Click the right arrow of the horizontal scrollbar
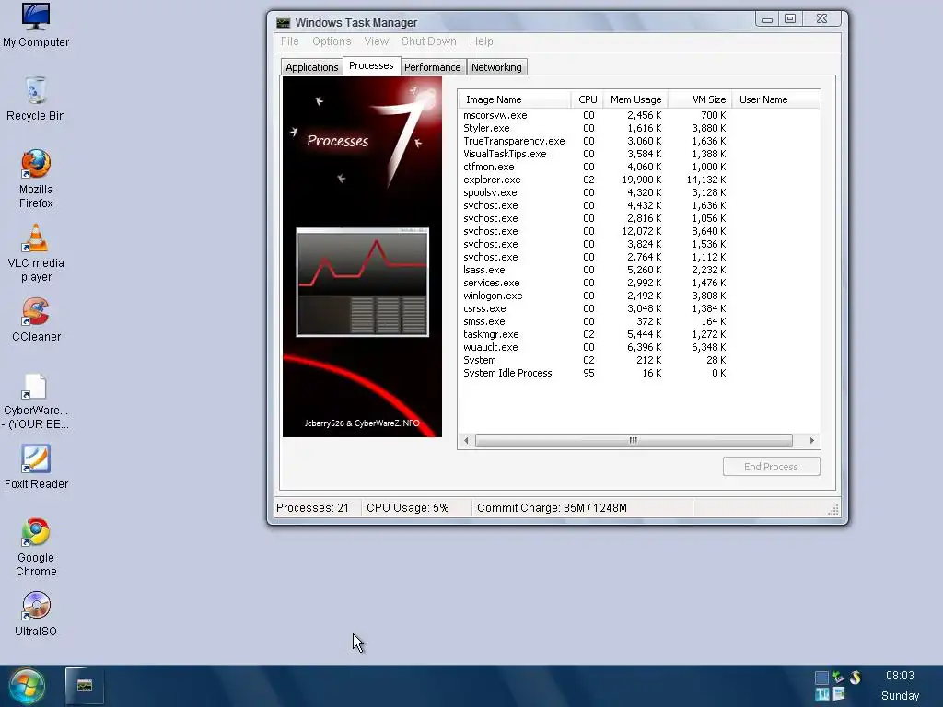This screenshot has width=943, height=707. pos(812,441)
